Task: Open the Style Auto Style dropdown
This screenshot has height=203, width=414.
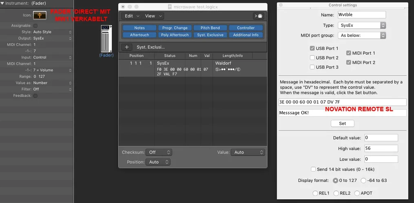Action: (52, 32)
